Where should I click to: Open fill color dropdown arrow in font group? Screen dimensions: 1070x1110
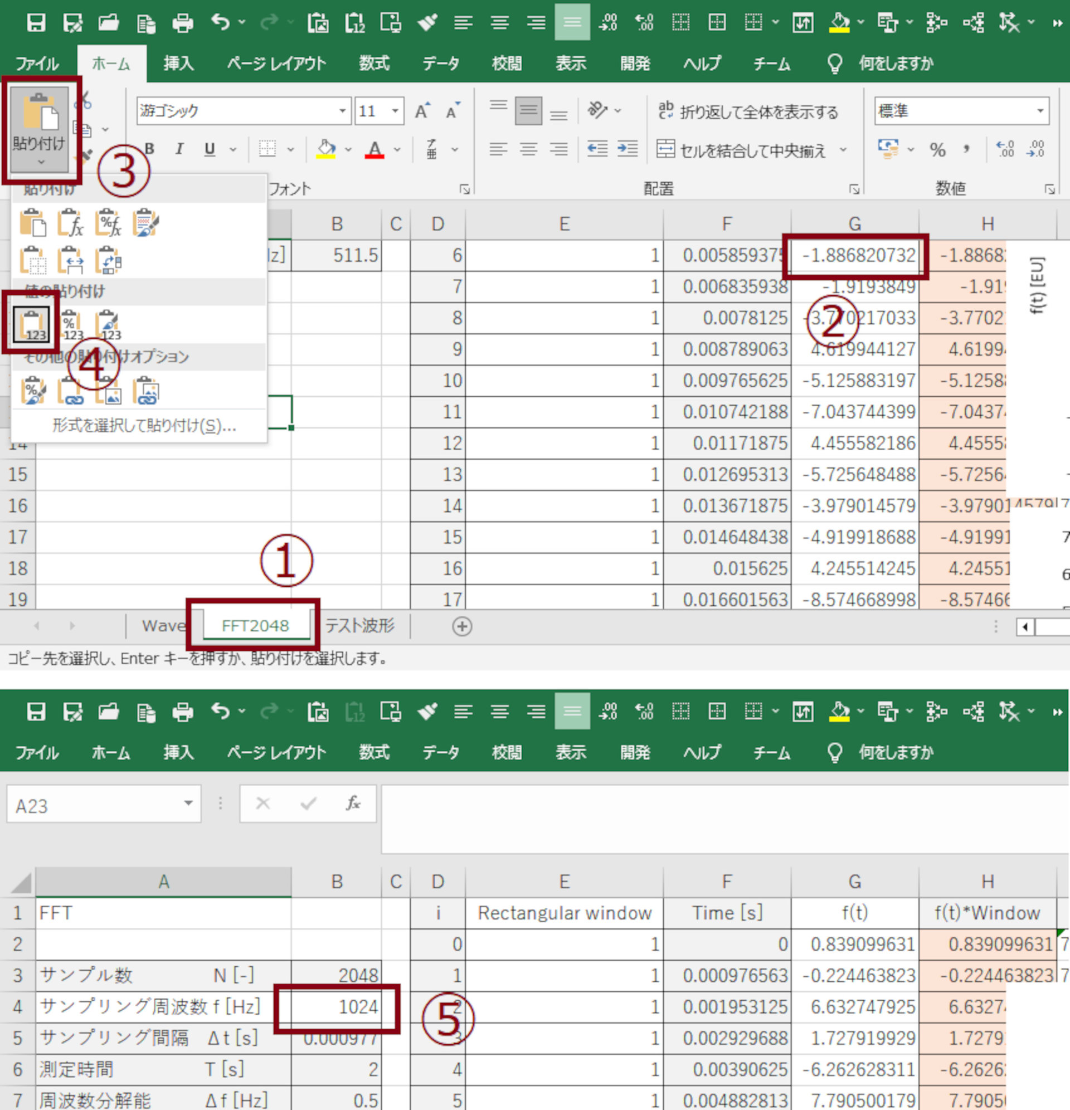tap(348, 149)
